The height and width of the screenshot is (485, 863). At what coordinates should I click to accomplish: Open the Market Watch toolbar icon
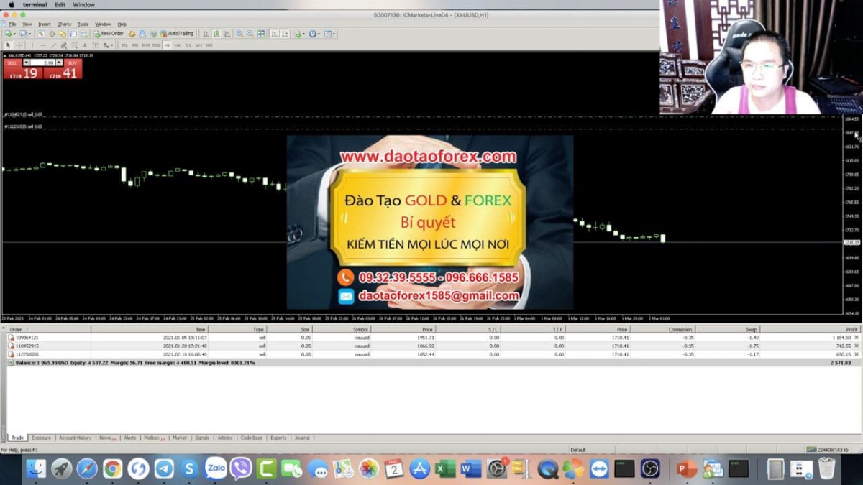[41, 34]
